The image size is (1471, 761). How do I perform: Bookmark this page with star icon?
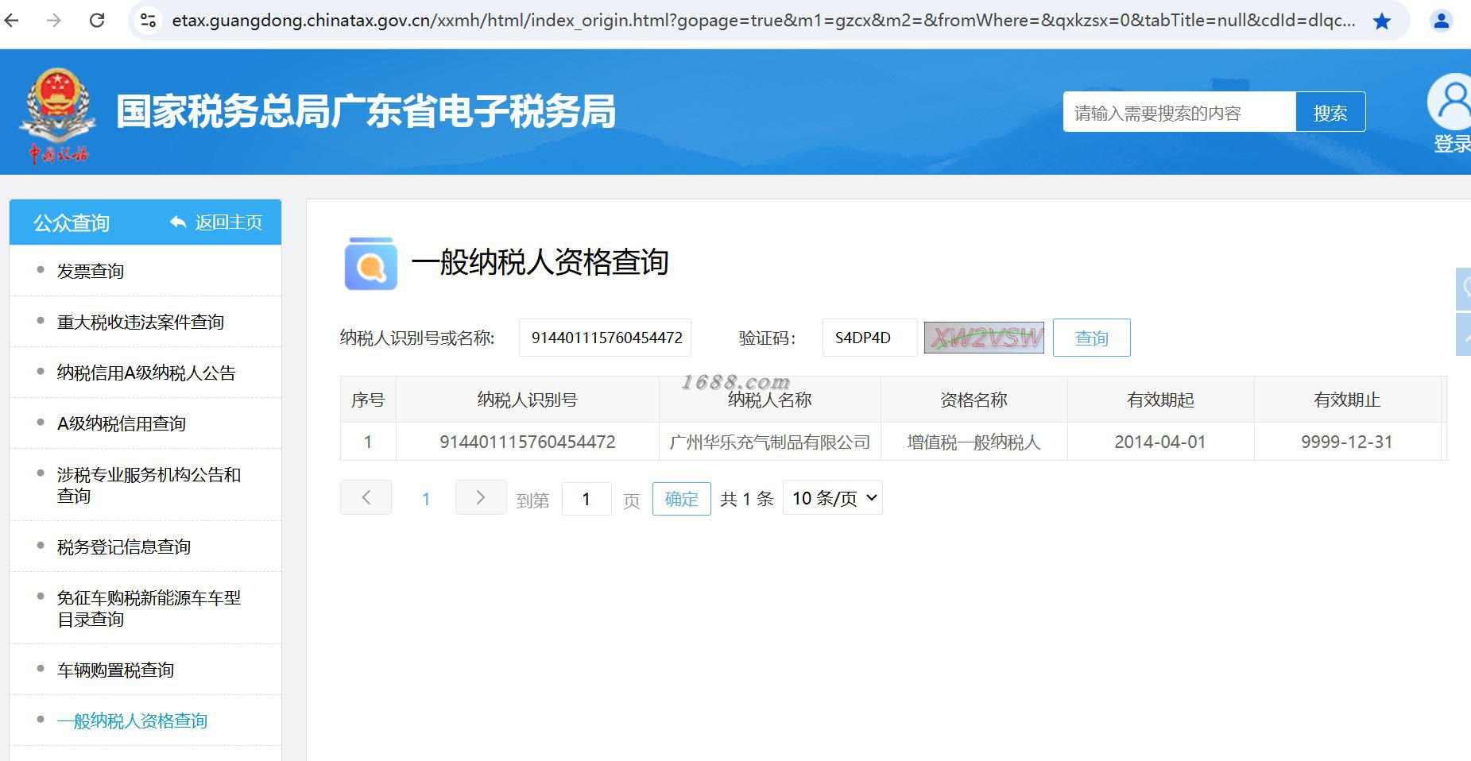coord(1382,21)
